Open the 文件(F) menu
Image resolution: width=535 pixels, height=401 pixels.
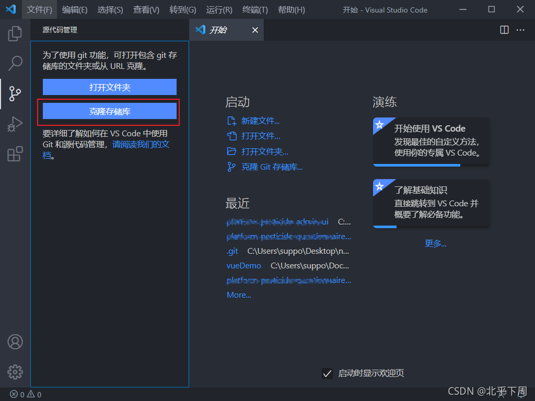(x=40, y=9)
